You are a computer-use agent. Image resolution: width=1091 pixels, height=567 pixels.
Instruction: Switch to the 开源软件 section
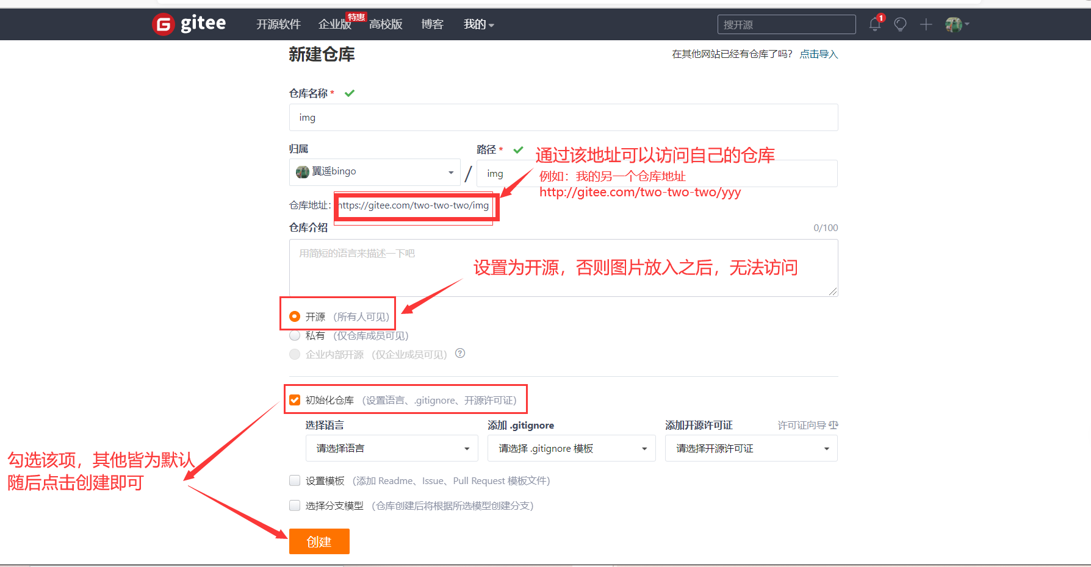278,24
